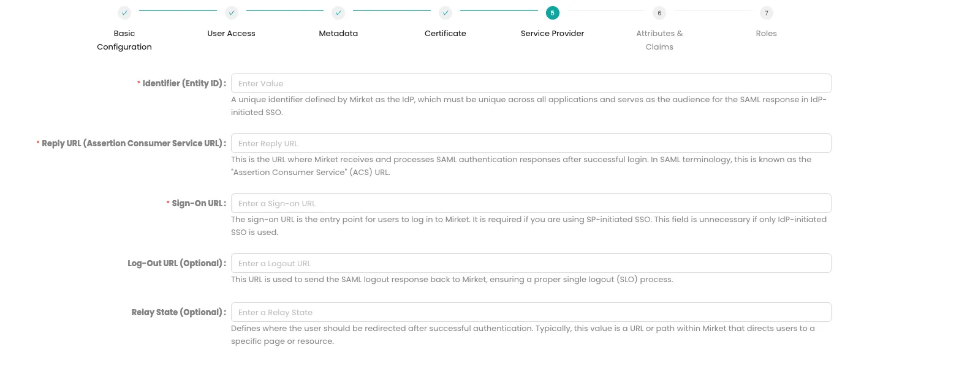This screenshot has height=369, width=959.
Task: Go to the Metadata step label
Action: (x=338, y=33)
